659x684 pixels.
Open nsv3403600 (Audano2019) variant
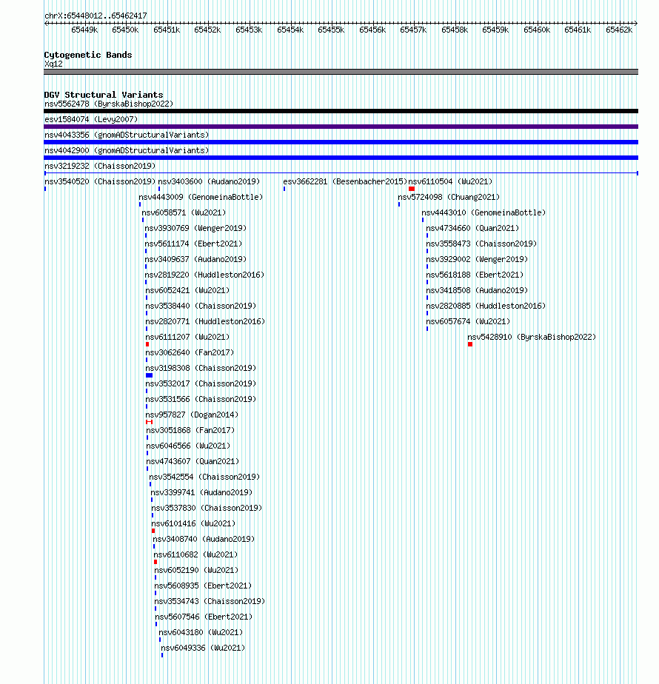click(x=209, y=181)
